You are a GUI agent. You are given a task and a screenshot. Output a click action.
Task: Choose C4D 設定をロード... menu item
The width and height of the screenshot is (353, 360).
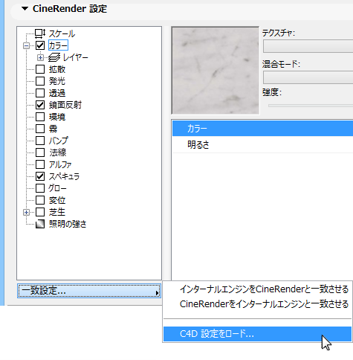pos(257,334)
